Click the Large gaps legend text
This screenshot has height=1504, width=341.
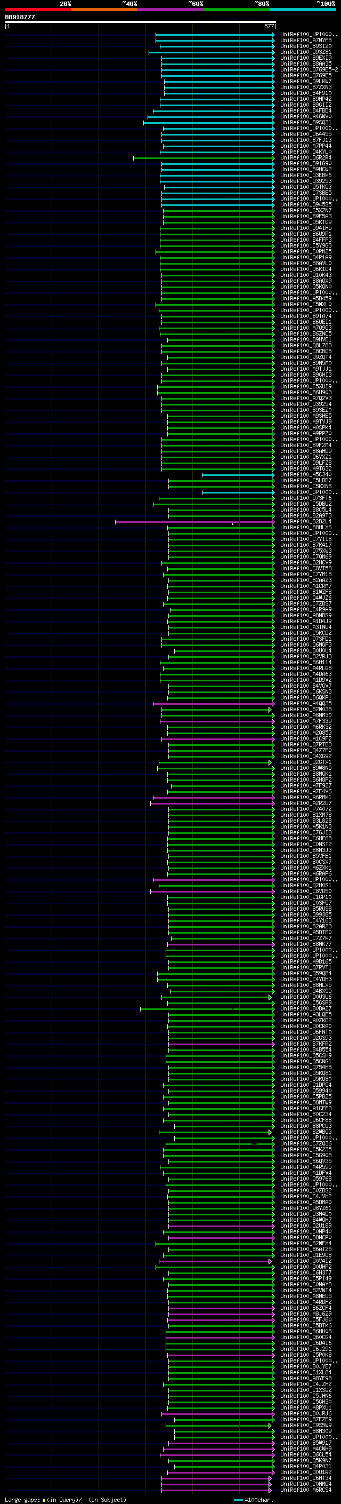pyautogui.click(x=64, y=1499)
